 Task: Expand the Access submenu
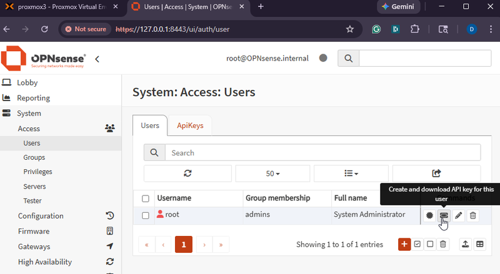61,129
